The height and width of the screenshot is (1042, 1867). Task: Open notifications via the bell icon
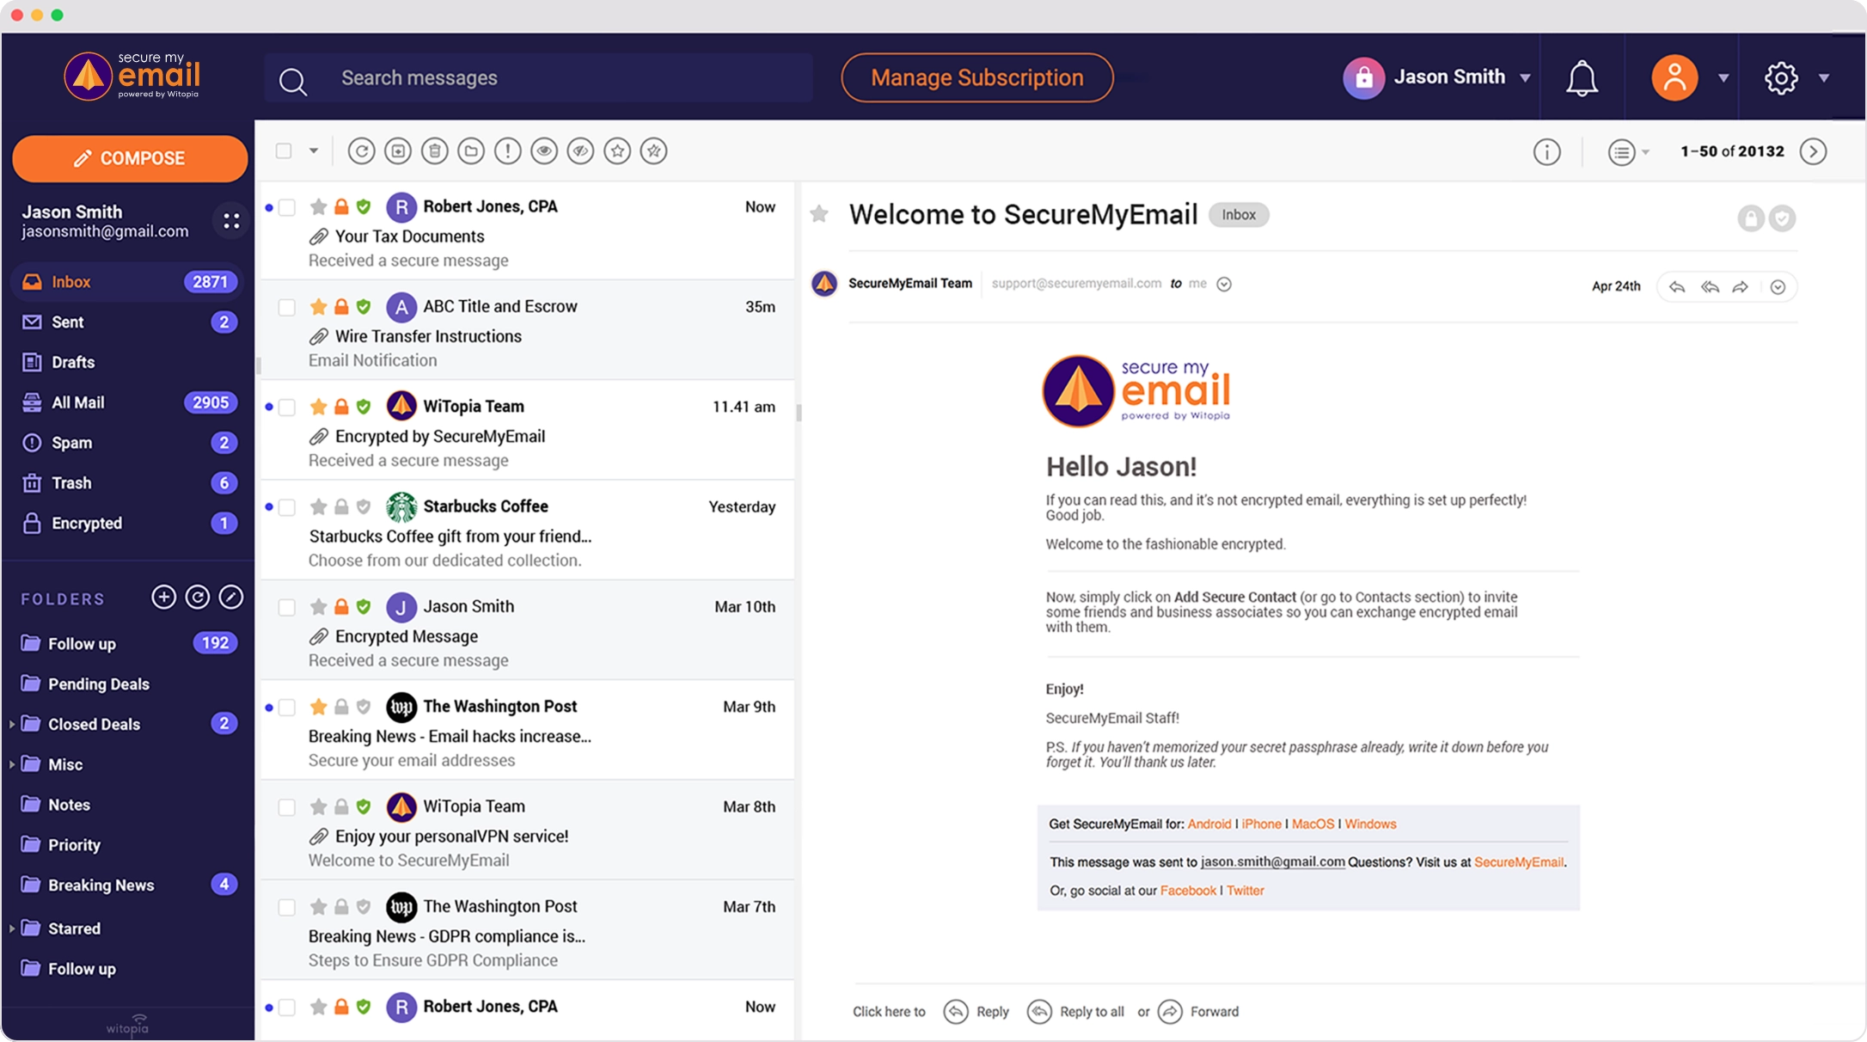tap(1582, 77)
